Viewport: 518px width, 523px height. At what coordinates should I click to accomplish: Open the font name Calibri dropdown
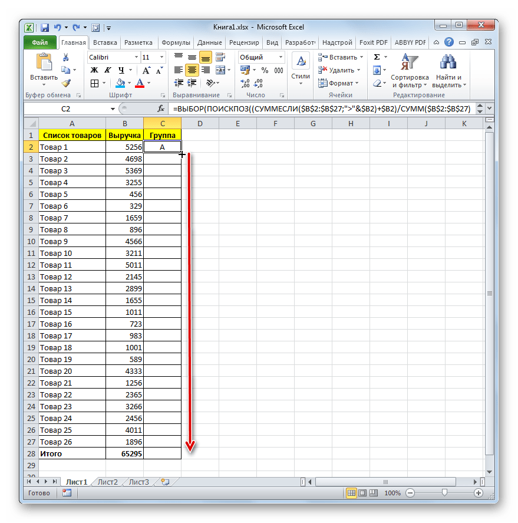pyautogui.click(x=135, y=57)
